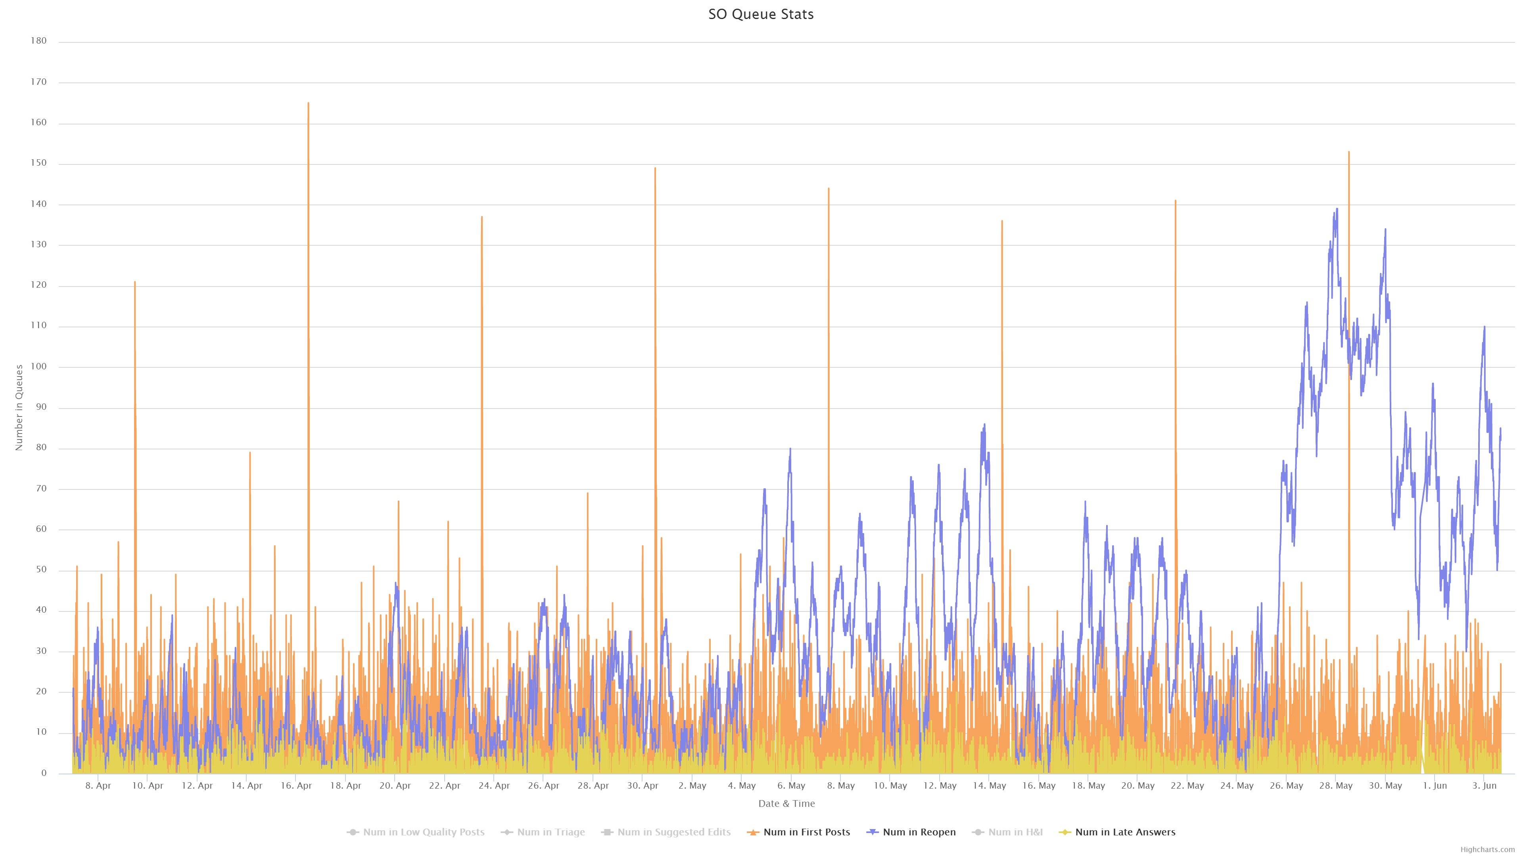Hide the Num in First Posts series

[799, 832]
